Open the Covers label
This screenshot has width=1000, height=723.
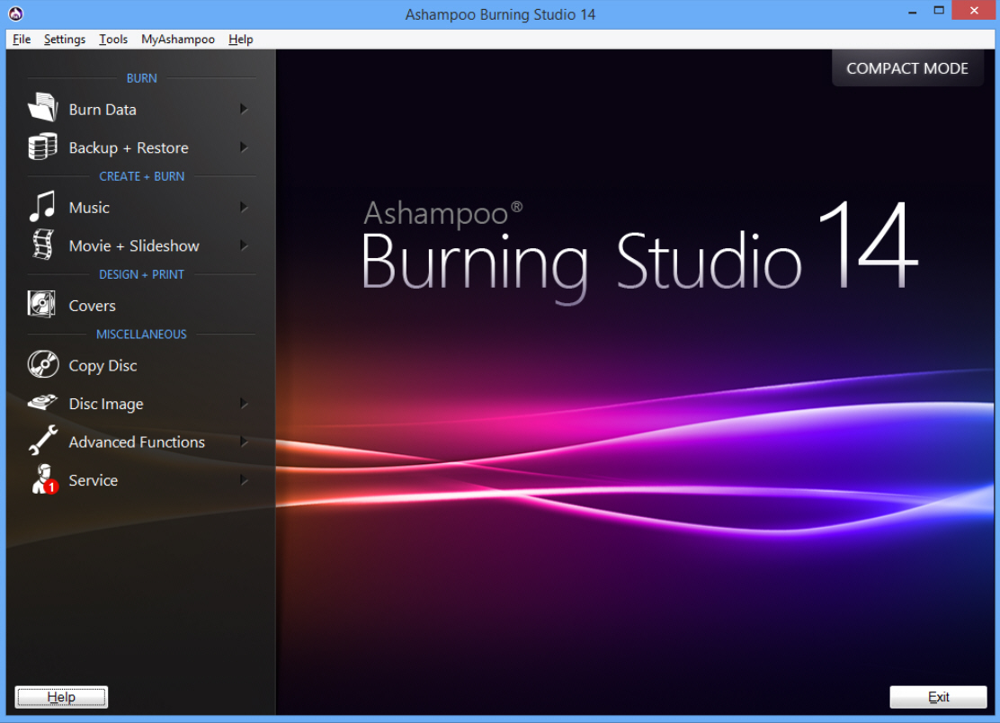pos(93,306)
